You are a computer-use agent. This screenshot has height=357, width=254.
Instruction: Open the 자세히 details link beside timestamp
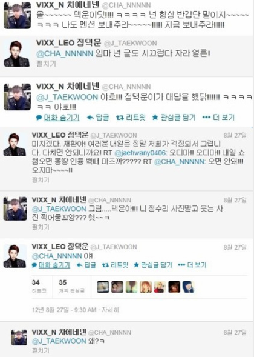click(x=110, y=310)
